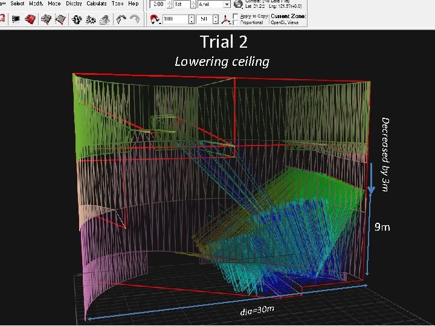Open the Tools menu
Viewport: 435px width, 326px height.
pos(117,4)
